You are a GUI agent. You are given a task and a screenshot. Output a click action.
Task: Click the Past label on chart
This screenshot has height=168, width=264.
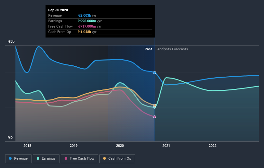point(148,49)
